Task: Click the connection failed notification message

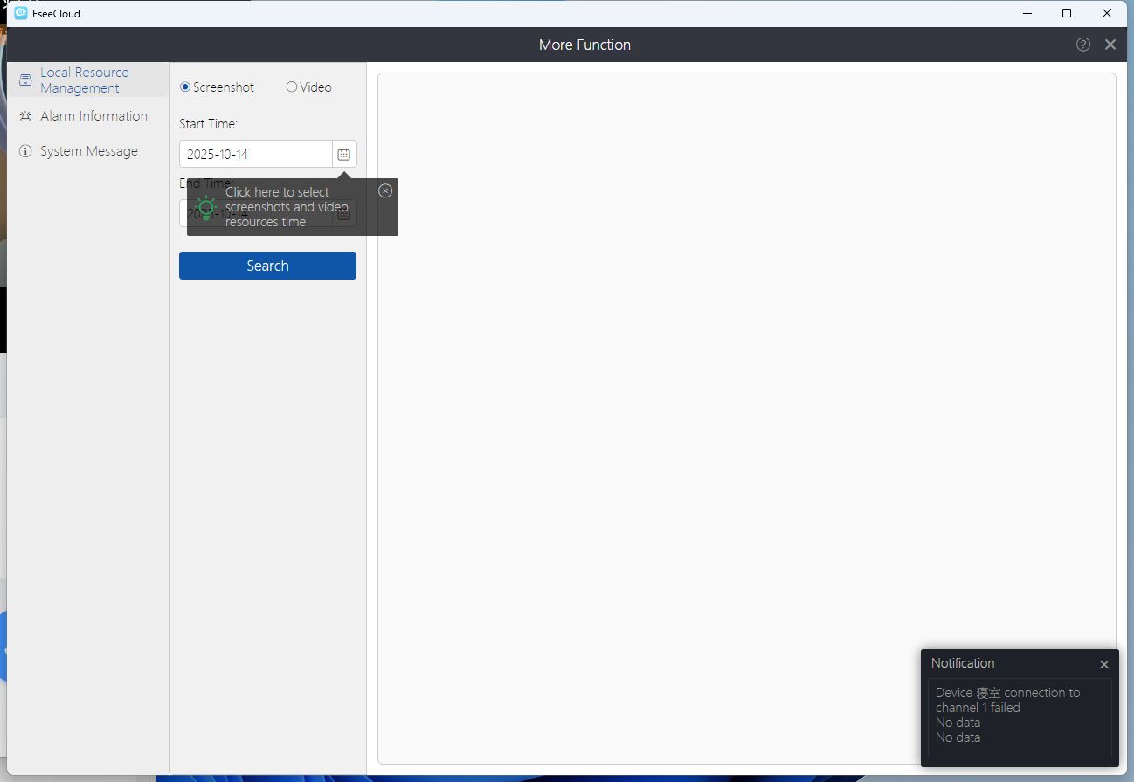Action: (x=1007, y=700)
